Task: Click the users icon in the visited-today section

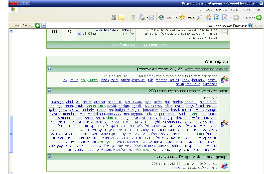Action: tap(224, 123)
